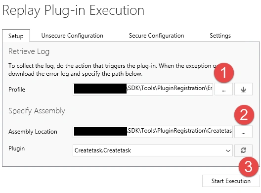Click the Assembly Location label
Screen dimensions: 261x193
coord(33,132)
